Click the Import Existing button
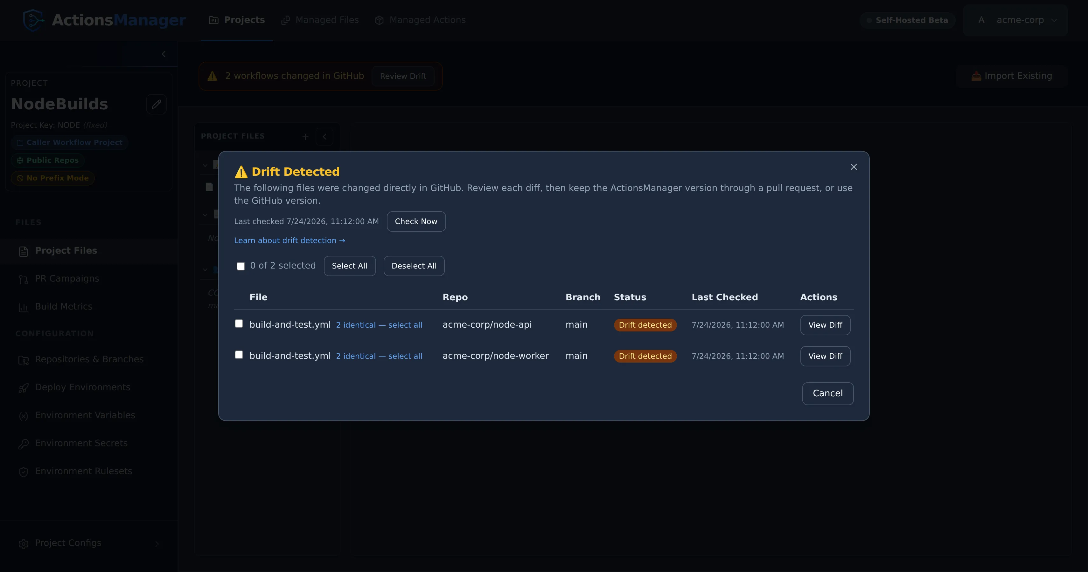This screenshot has height=572, width=1088. 1011,76
